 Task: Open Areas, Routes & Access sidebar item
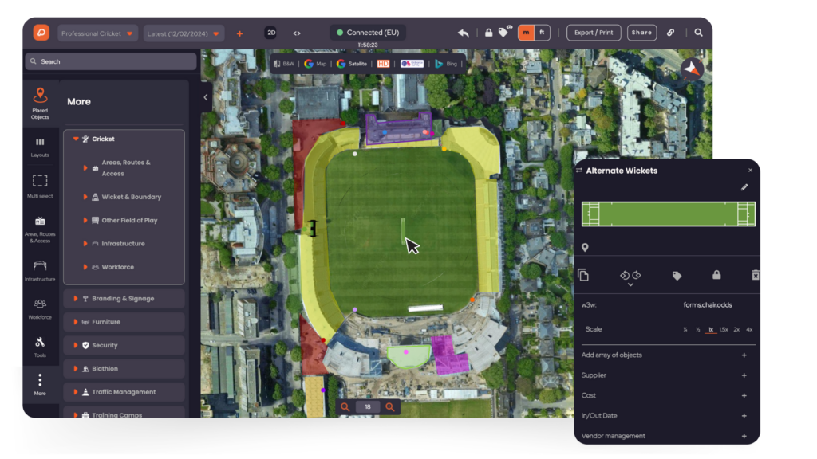tap(40, 229)
